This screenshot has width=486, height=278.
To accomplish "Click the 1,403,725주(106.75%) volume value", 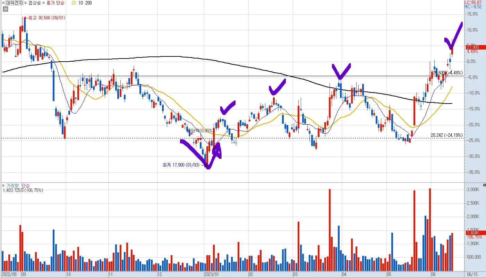I will point(23,190).
